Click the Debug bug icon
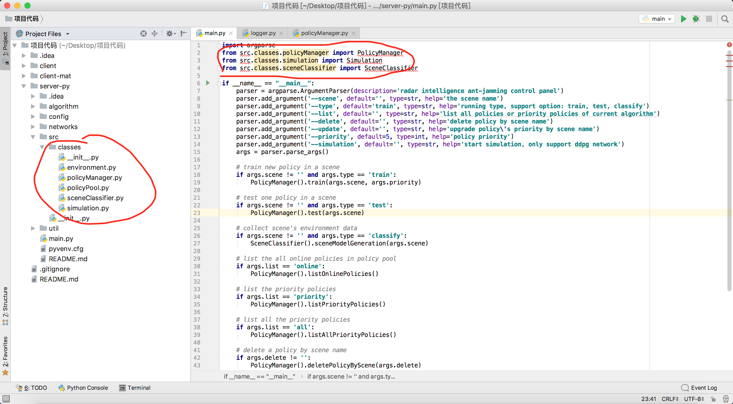This screenshot has width=733, height=404. (696, 19)
